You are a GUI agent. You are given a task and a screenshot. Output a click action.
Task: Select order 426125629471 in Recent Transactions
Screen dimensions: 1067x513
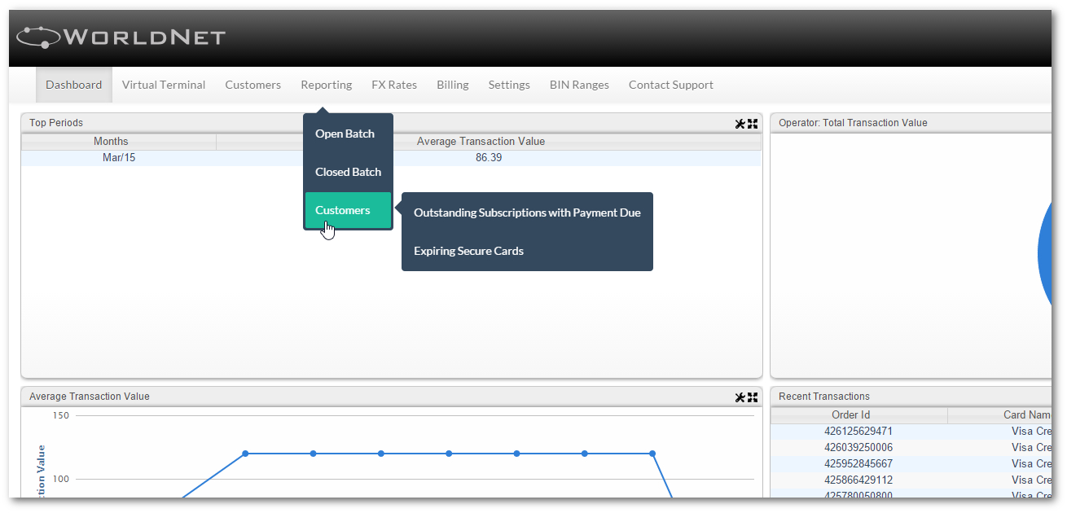click(858, 432)
